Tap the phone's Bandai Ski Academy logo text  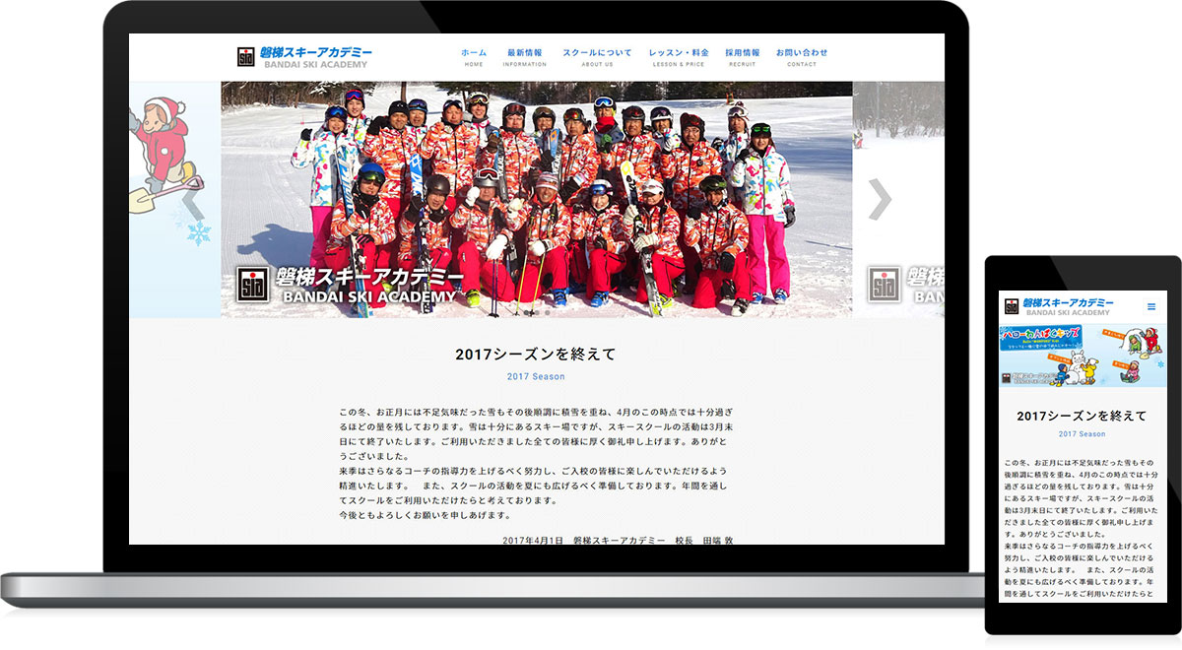tap(1068, 306)
